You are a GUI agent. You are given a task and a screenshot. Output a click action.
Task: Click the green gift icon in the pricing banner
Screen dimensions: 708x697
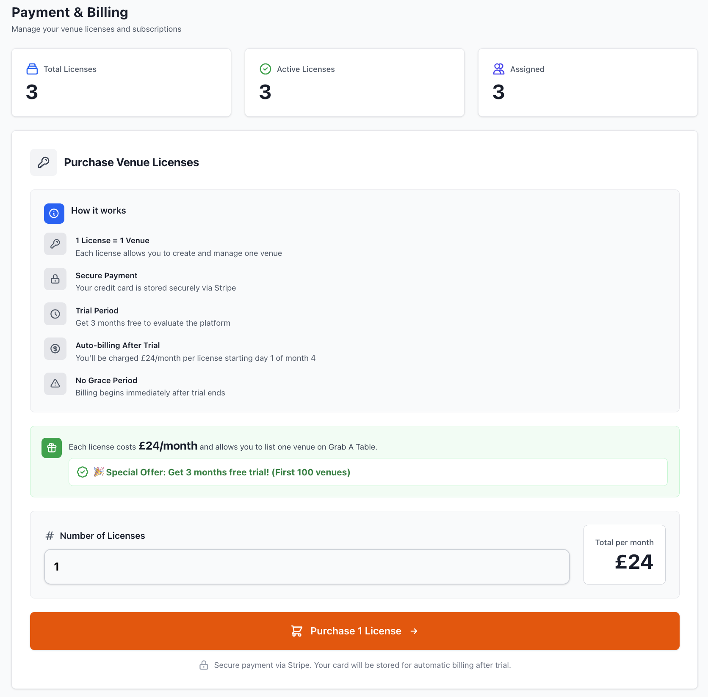(51, 447)
